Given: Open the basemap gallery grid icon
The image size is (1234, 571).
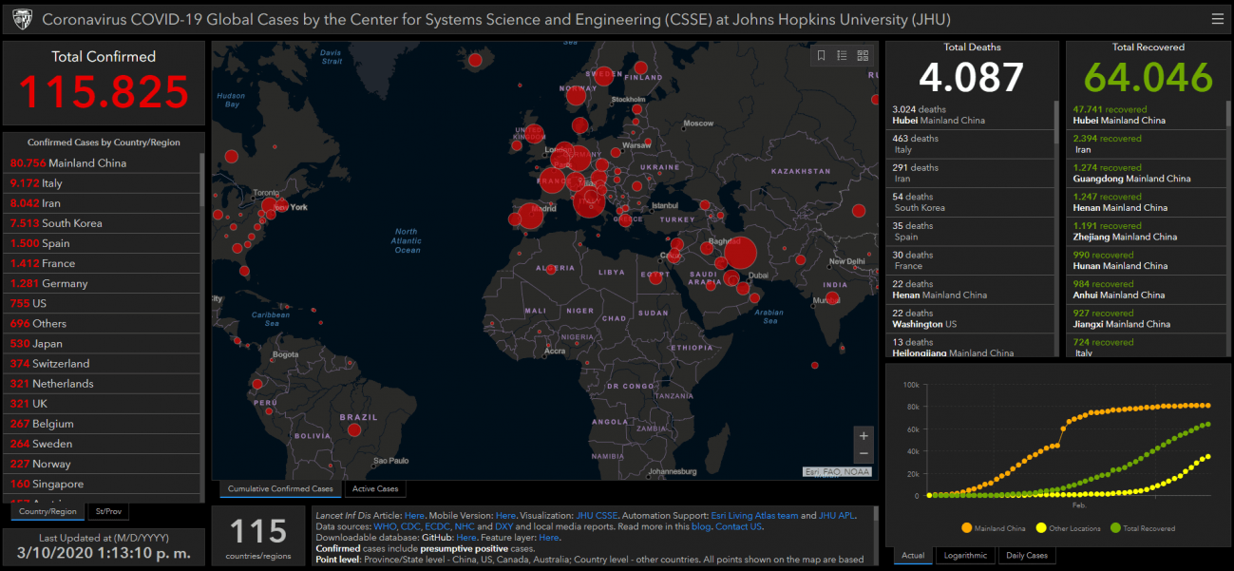Looking at the screenshot, I should coord(863,56).
